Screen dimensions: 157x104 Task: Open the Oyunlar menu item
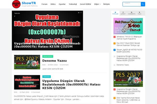tap(62, 4)
